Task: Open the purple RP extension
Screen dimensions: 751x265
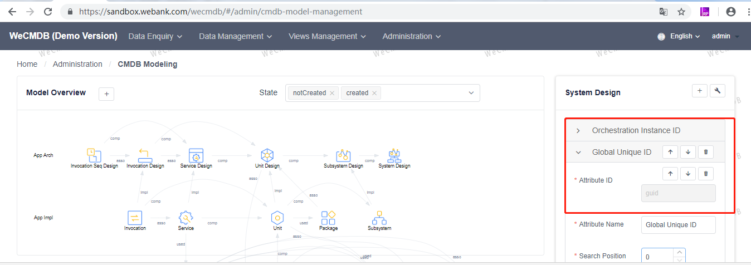Action: (705, 11)
